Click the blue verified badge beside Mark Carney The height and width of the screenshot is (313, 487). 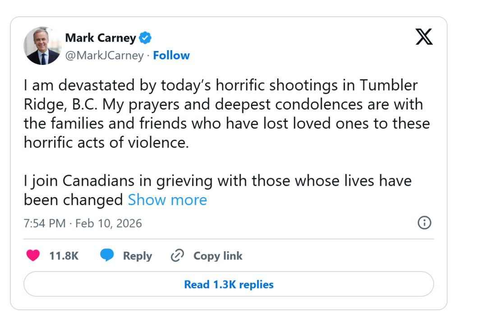click(x=145, y=38)
